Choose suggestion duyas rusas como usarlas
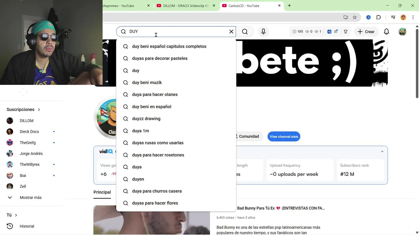This screenshot has height=235, width=419. click(176, 143)
